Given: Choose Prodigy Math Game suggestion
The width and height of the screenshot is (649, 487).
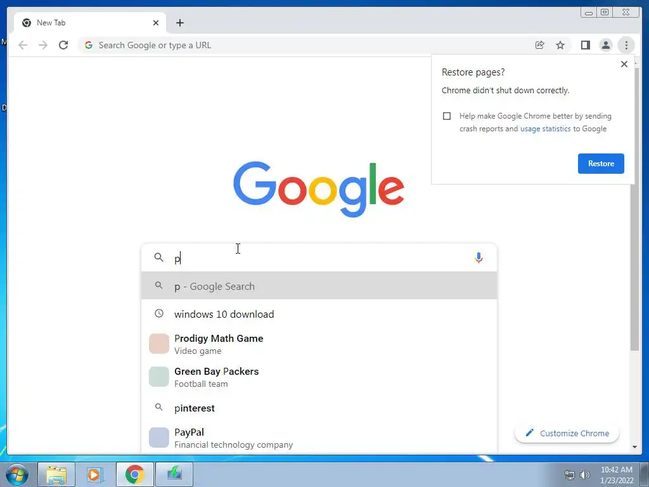Looking at the screenshot, I should 319,344.
